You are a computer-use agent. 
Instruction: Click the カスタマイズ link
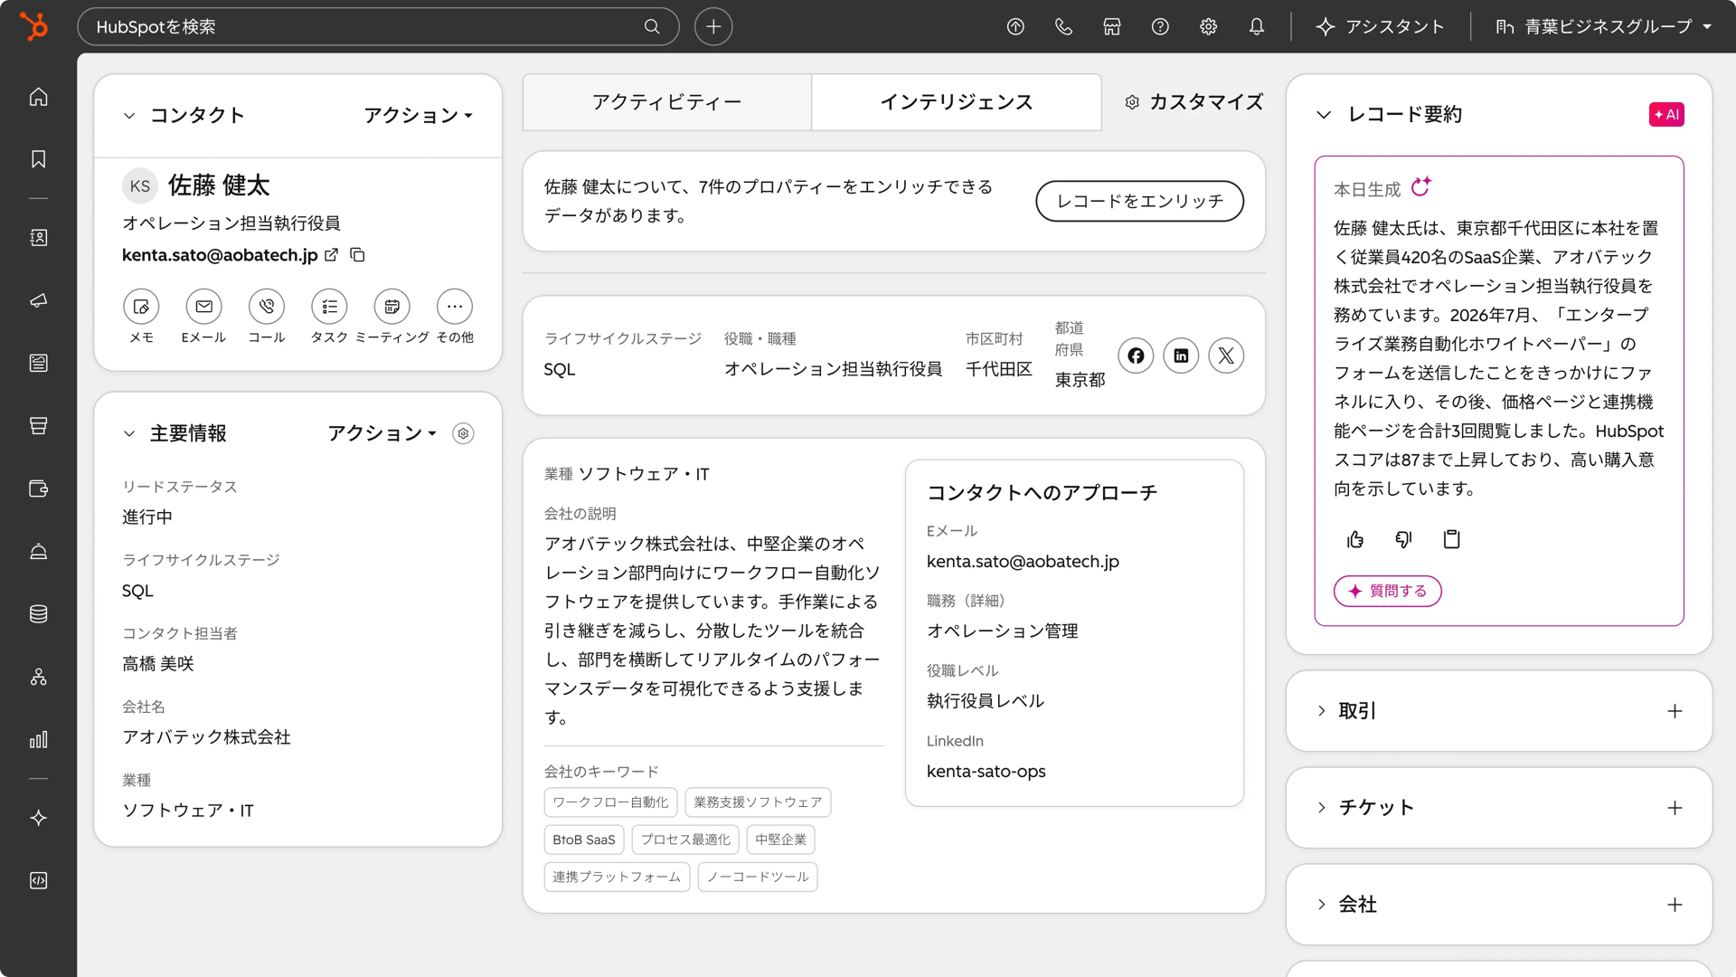(1193, 102)
